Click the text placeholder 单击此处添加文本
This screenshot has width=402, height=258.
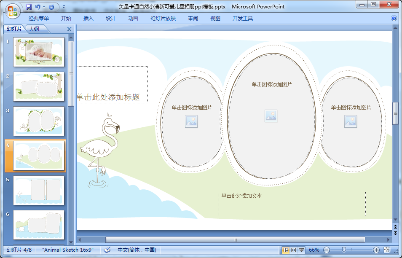[x=292, y=204]
